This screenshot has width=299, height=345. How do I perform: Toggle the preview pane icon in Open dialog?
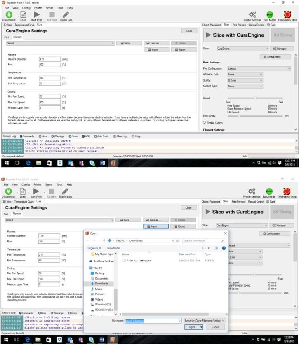click(x=216, y=248)
